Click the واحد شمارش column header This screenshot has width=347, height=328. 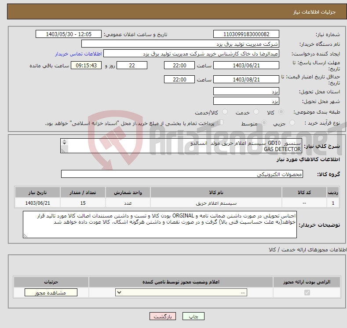128,192
